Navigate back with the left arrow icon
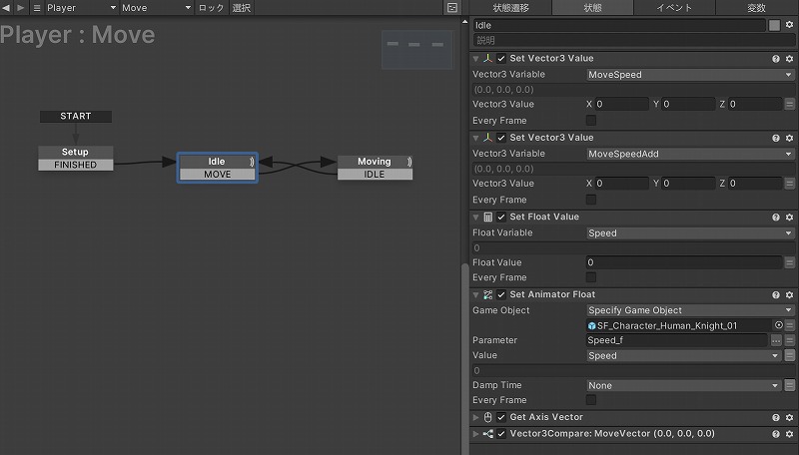Screen dimensions: 799x455 (x=6, y=8)
